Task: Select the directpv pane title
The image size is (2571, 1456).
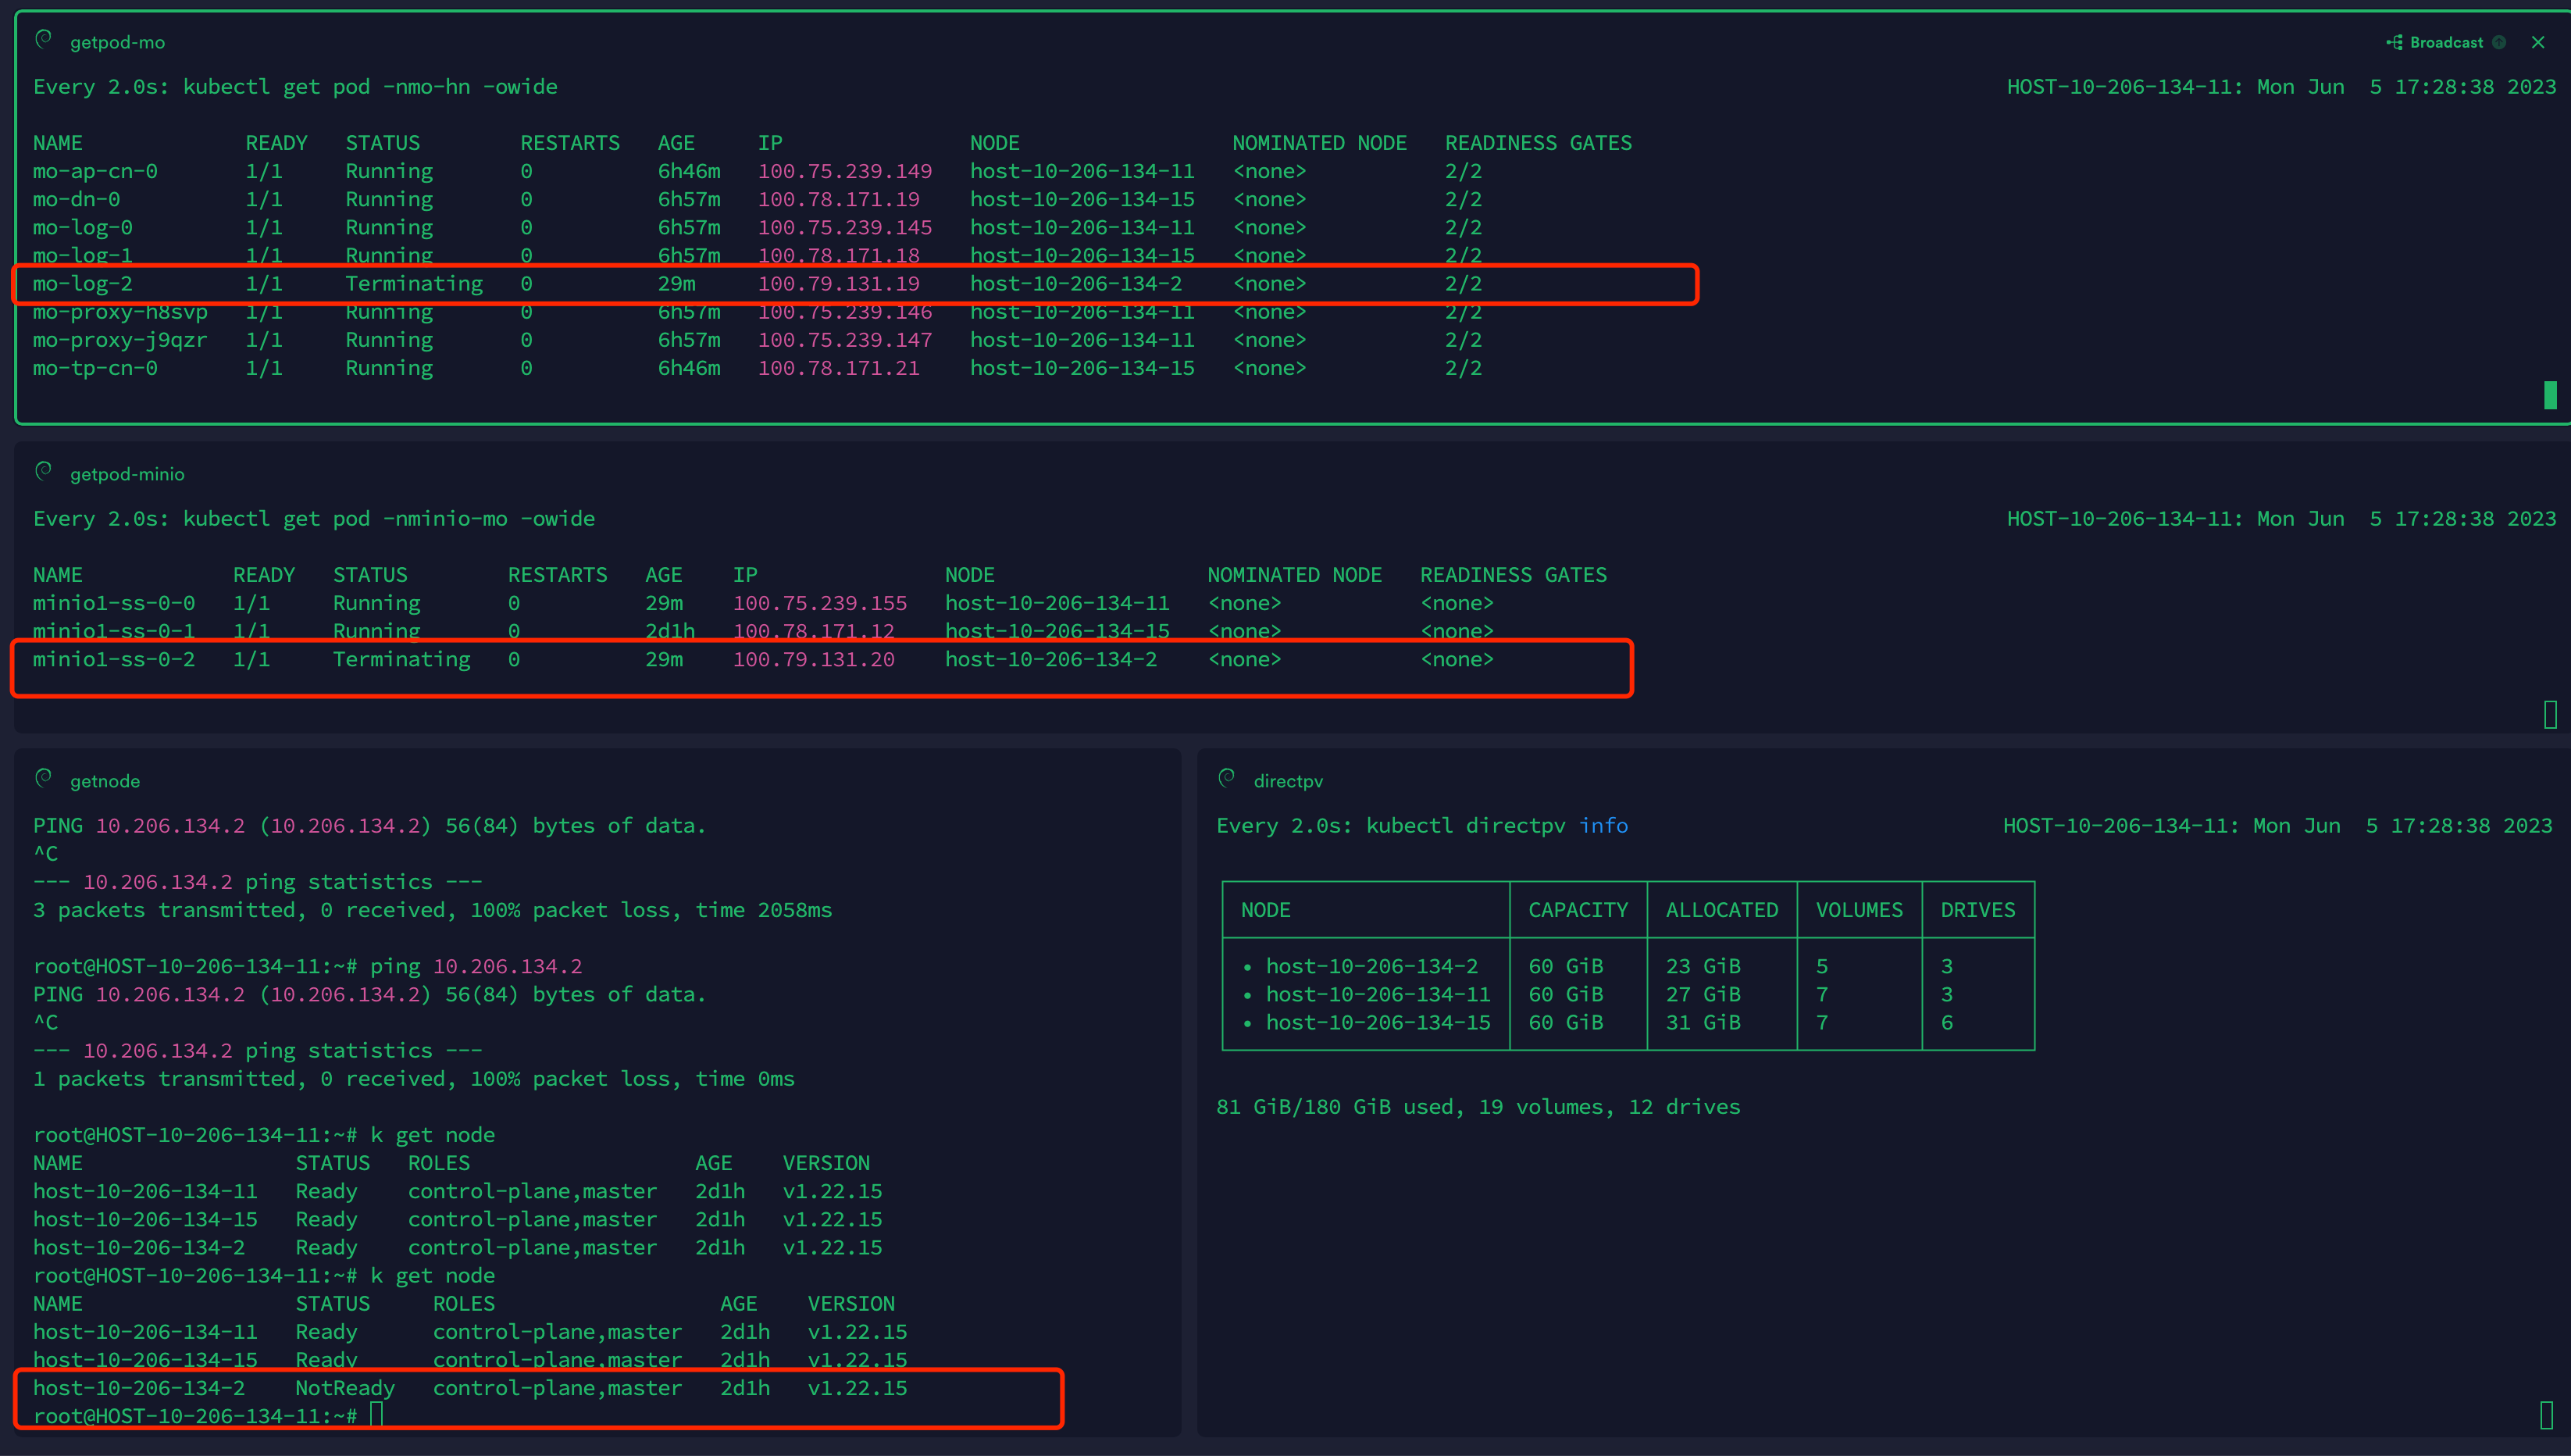Action: (x=1288, y=780)
